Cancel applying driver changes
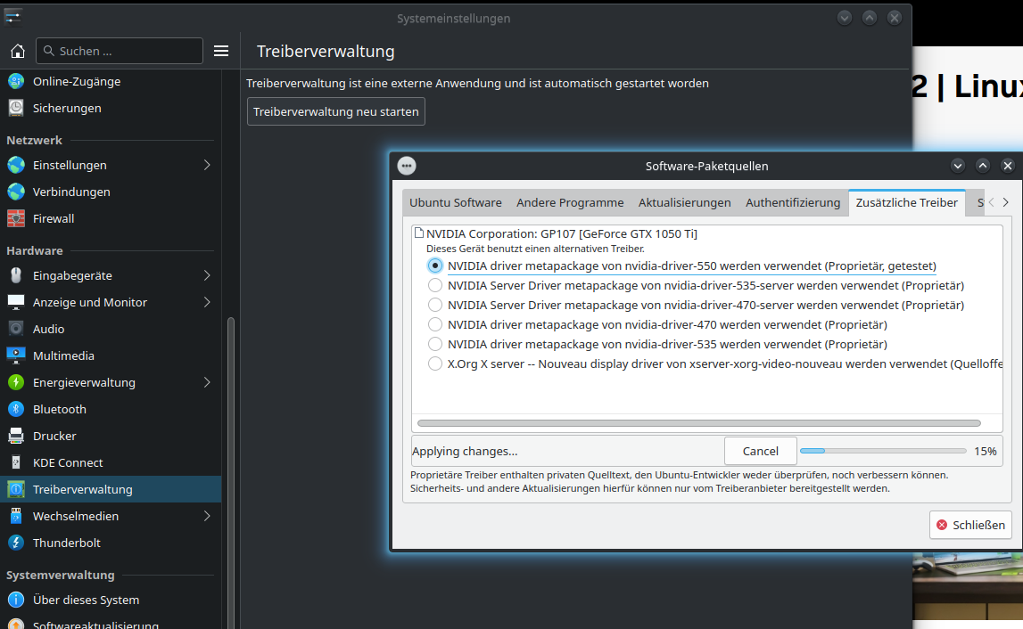Image resolution: width=1023 pixels, height=629 pixels. pos(760,451)
